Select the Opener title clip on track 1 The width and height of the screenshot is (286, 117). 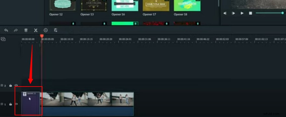point(30,103)
